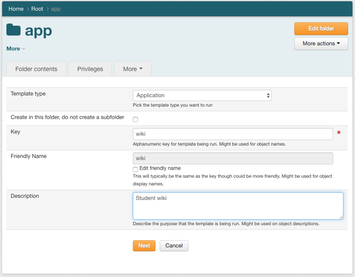The height and width of the screenshot is (277, 355).
Task: Navigate to Root in the breadcrumb
Action: tap(37, 9)
